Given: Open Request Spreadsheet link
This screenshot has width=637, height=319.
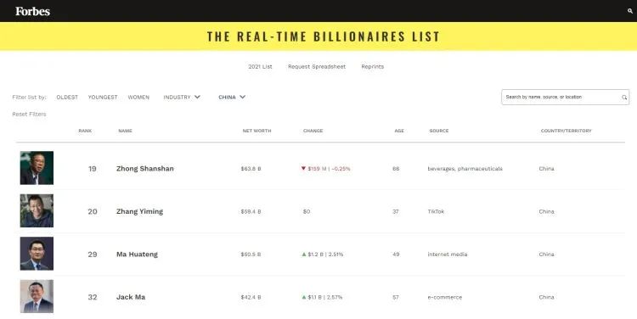Looking at the screenshot, I should [317, 66].
